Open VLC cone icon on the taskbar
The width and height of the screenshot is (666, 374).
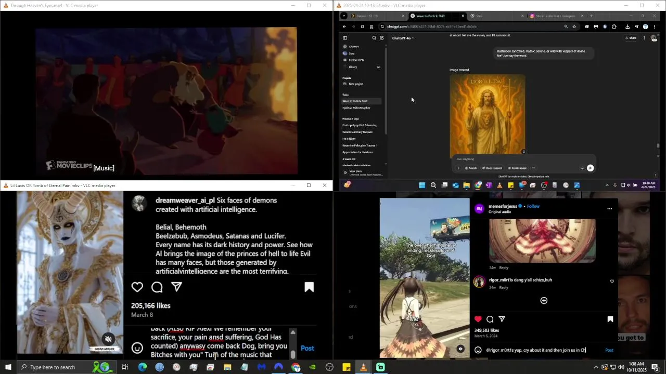pos(363,367)
